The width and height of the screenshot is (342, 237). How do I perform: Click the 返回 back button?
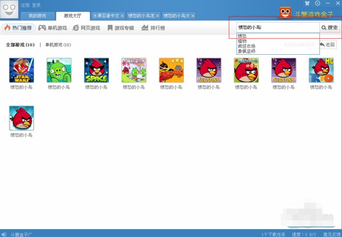click(x=328, y=45)
